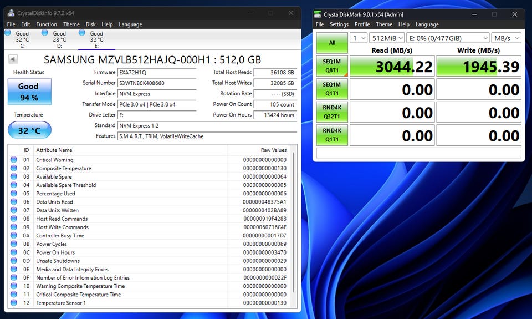Start the SEQ1M Q1T1 test

(332, 89)
